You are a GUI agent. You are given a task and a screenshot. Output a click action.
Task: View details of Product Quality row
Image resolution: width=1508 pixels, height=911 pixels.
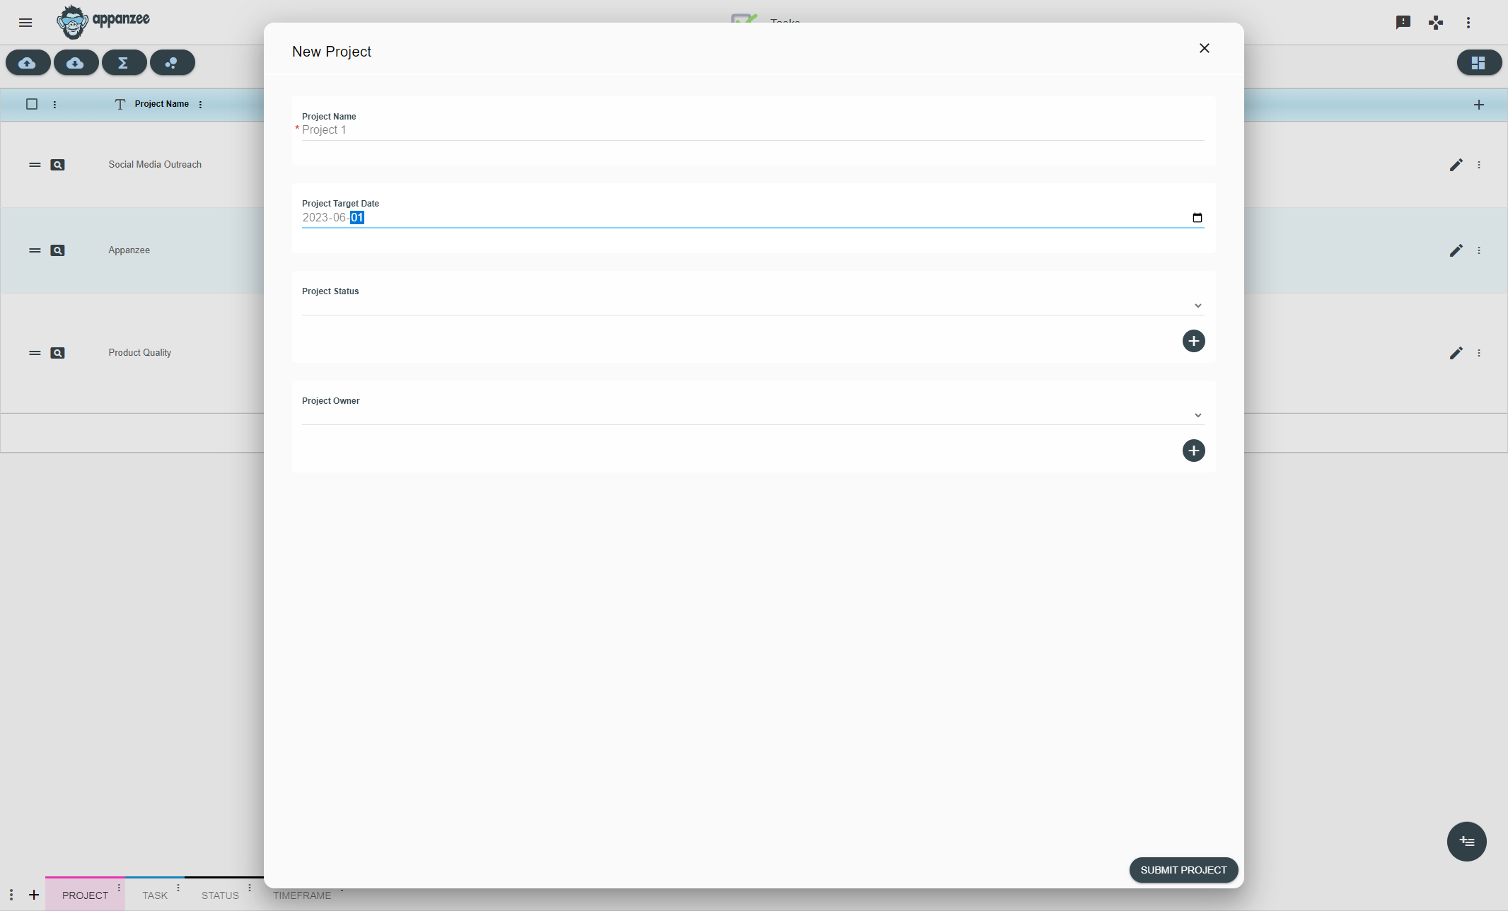(x=58, y=353)
